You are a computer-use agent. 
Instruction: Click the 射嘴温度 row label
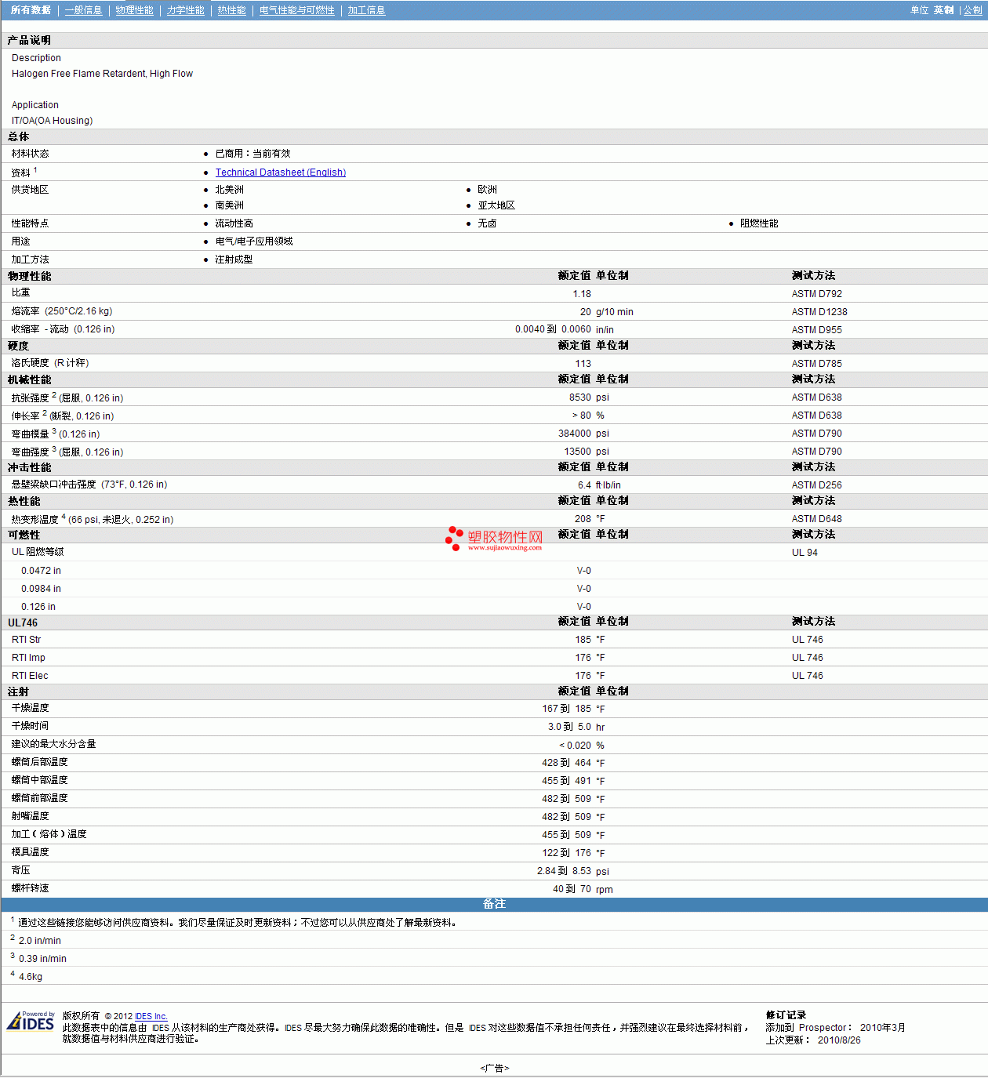coord(30,816)
